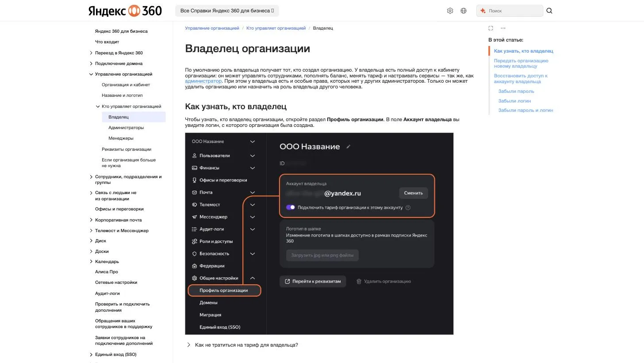
Task: Expand Корпоративная почта section
Action: coord(91,220)
